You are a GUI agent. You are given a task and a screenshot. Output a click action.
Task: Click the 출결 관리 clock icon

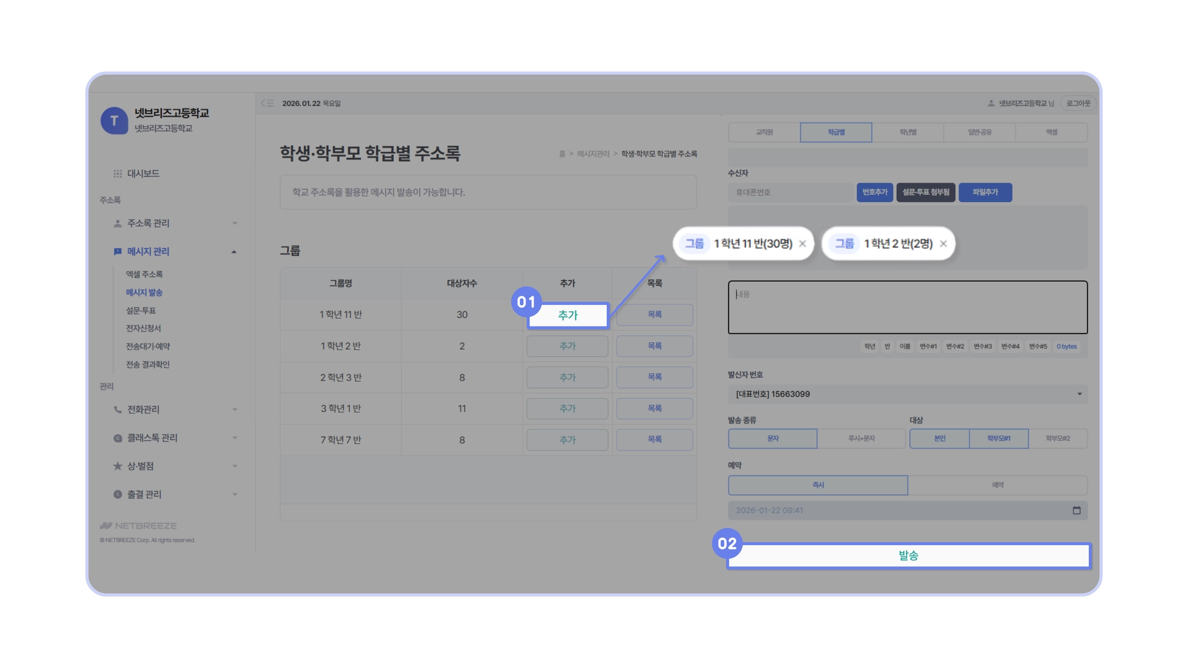click(118, 495)
